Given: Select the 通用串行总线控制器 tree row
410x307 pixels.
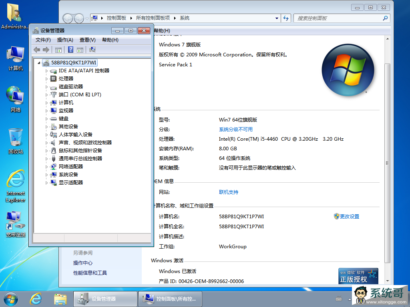Looking at the screenshot, I should [80, 159].
